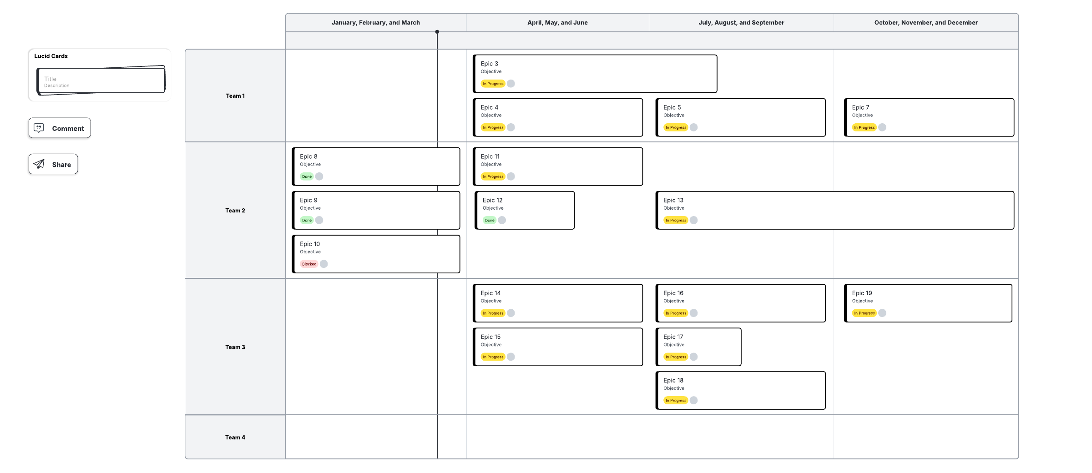Click the timeline marker dot at top

click(x=437, y=32)
